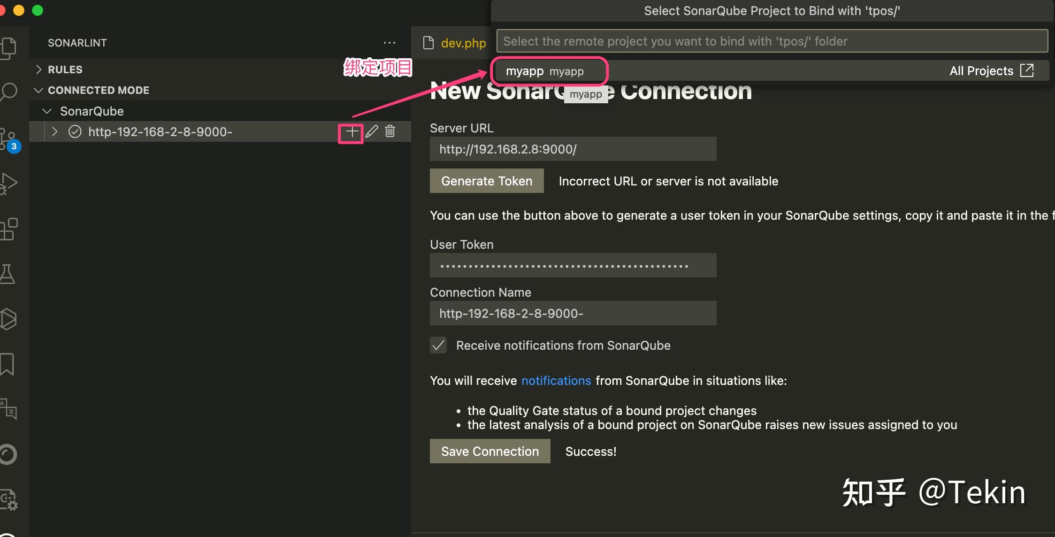Screen dimensions: 1055x537
Task: Add a new SonarQube connection with plus icon
Action: (351, 131)
